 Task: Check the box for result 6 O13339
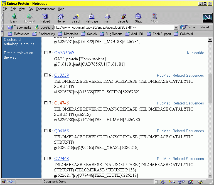click(46, 75)
